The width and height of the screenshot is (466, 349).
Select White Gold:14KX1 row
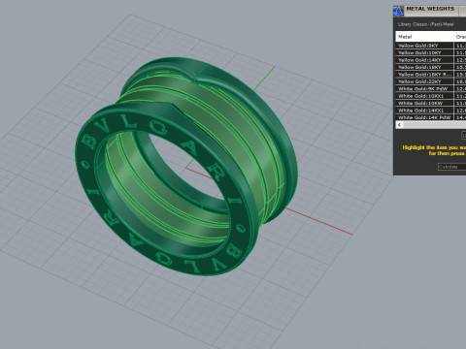click(x=430, y=111)
